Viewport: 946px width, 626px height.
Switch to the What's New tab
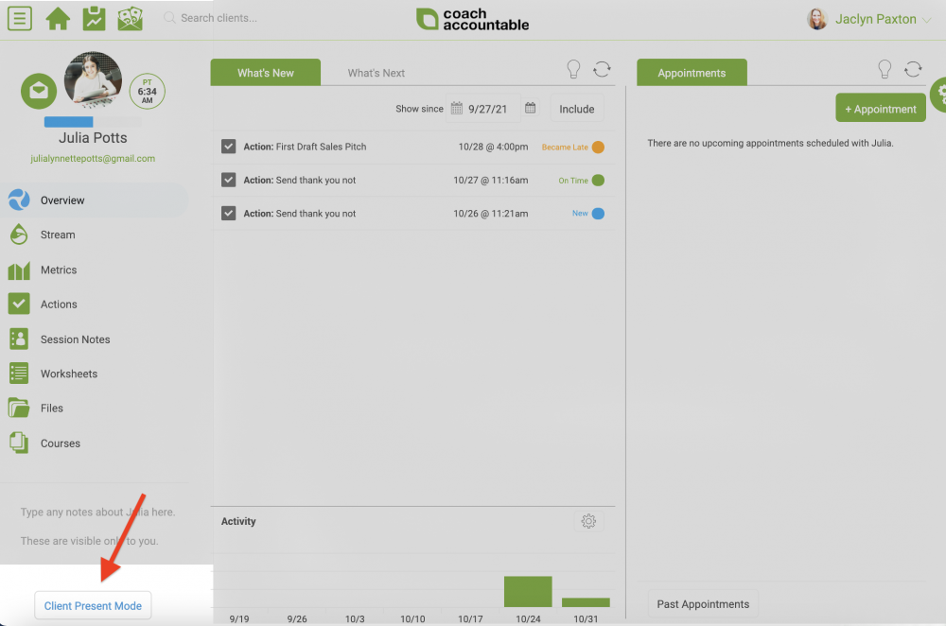[x=266, y=73]
